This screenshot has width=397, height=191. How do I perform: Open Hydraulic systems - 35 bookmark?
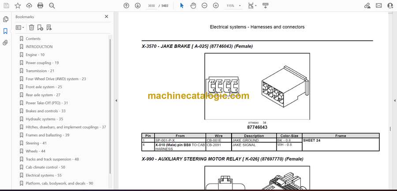tap(44, 119)
